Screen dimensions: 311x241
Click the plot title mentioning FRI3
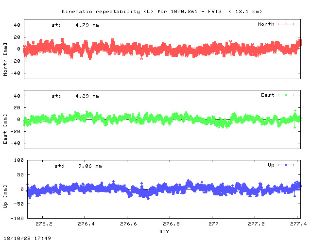pyautogui.click(x=162, y=12)
